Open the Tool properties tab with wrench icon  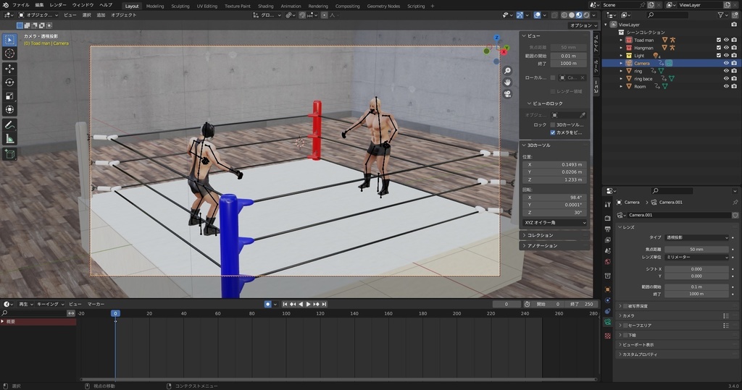pyautogui.click(x=608, y=204)
